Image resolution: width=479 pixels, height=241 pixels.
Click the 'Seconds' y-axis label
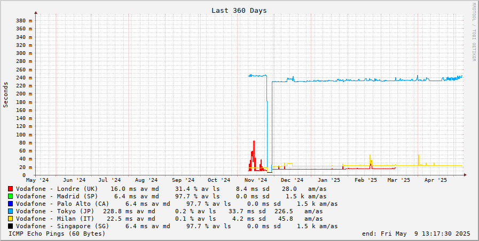(5, 94)
